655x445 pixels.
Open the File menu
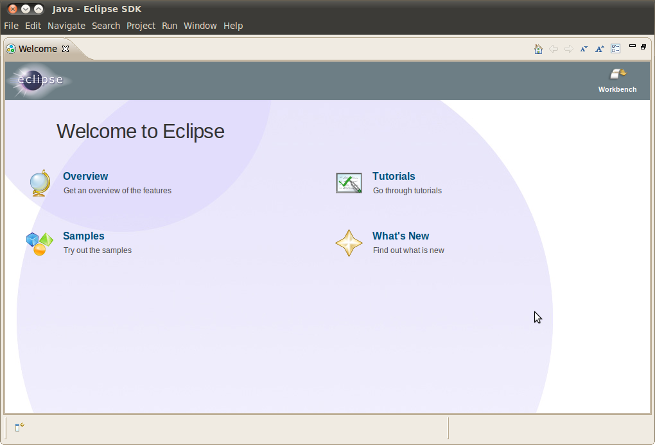(x=12, y=26)
